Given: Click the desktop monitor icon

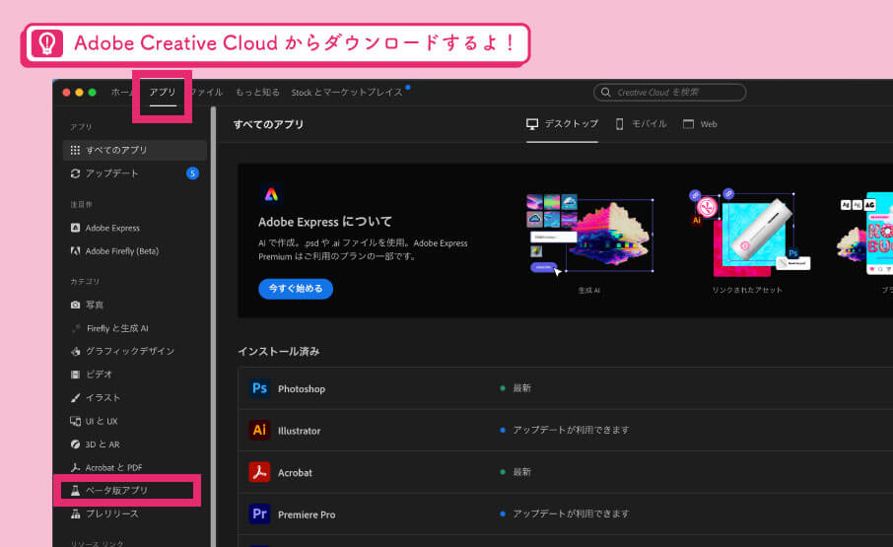Looking at the screenshot, I should point(532,124).
